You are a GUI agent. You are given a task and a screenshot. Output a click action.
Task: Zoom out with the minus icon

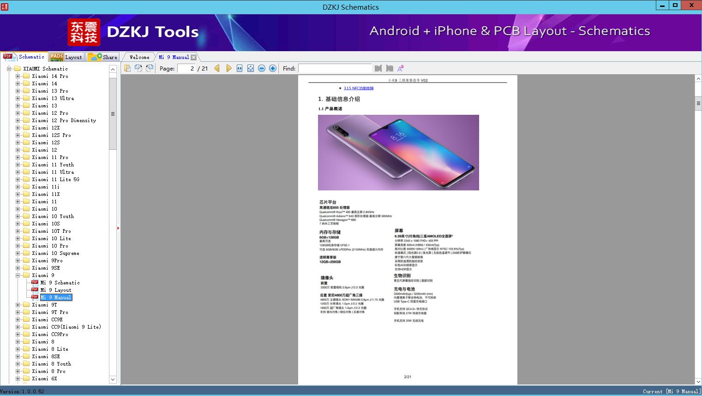click(x=262, y=68)
